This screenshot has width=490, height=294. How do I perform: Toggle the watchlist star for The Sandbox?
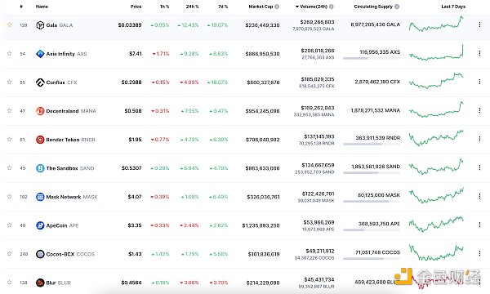(x=9, y=167)
